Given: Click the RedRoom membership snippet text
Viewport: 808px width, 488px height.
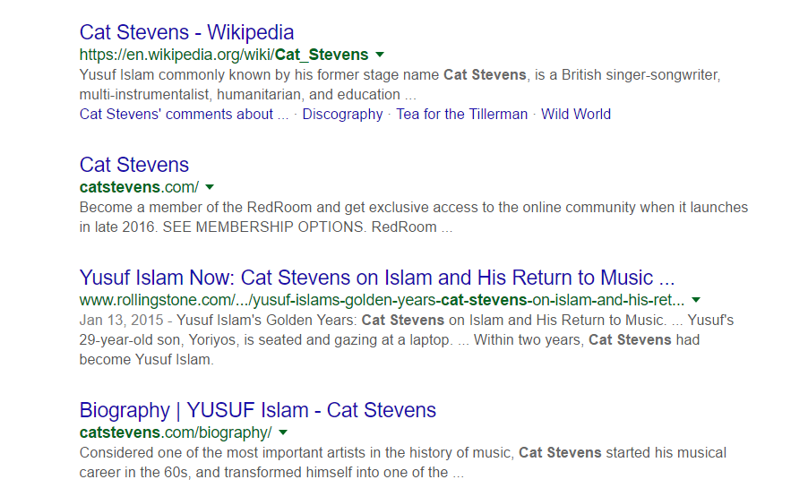Looking at the screenshot, I should click(414, 217).
